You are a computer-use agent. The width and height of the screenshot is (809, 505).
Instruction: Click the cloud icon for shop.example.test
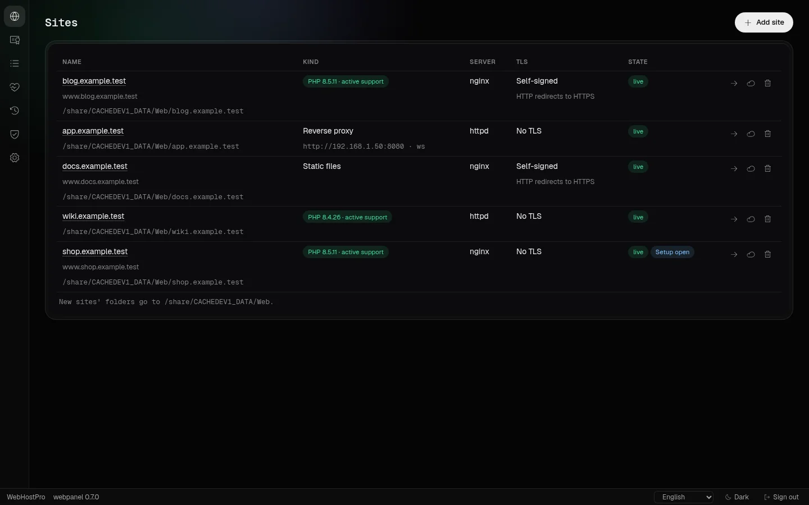click(x=751, y=254)
